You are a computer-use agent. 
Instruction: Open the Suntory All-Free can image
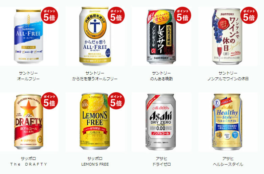(28, 36)
